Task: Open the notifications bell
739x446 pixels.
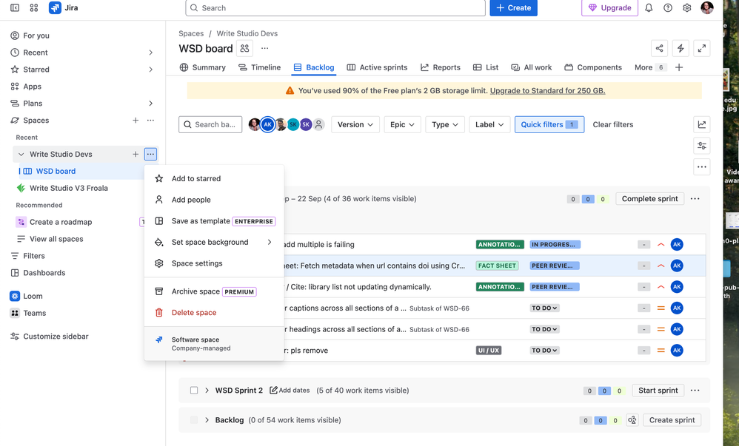Action: [x=649, y=8]
